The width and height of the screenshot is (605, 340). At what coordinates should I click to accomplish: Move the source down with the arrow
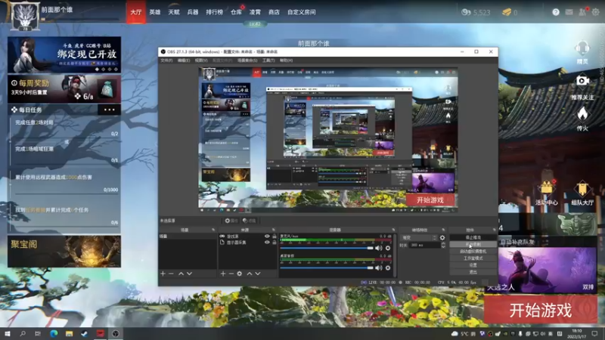(258, 274)
